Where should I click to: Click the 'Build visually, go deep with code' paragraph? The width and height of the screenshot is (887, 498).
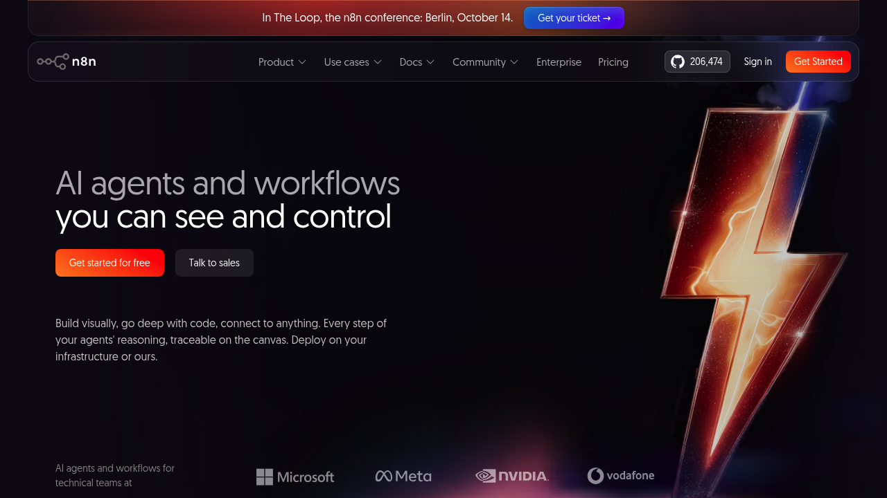221,340
